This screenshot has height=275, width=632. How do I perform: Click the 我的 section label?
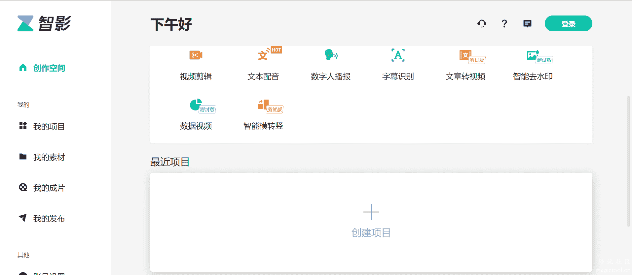click(23, 105)
